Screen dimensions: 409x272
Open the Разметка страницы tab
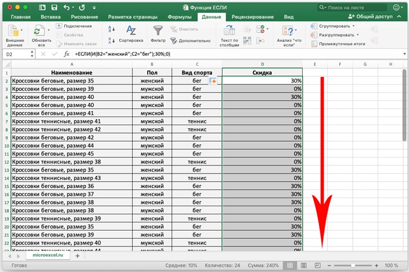coord(133,17)
